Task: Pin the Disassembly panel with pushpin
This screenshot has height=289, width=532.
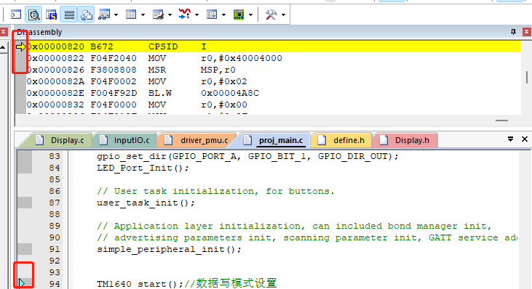Action: point(513,32)
